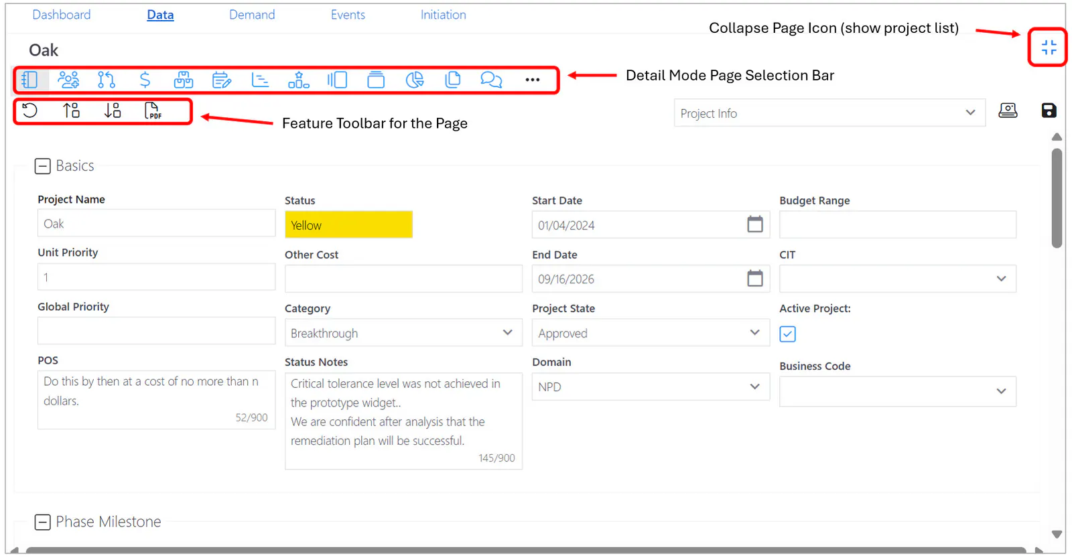
Task: Click the Project Name input field
Action: pos(156,223)
